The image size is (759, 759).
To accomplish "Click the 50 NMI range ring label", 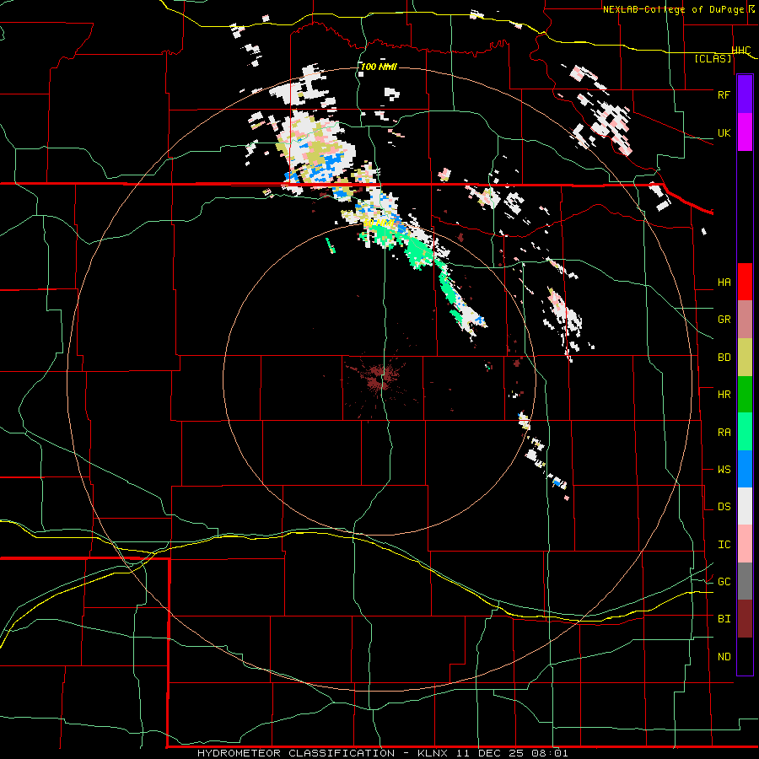I will (379, 223).
